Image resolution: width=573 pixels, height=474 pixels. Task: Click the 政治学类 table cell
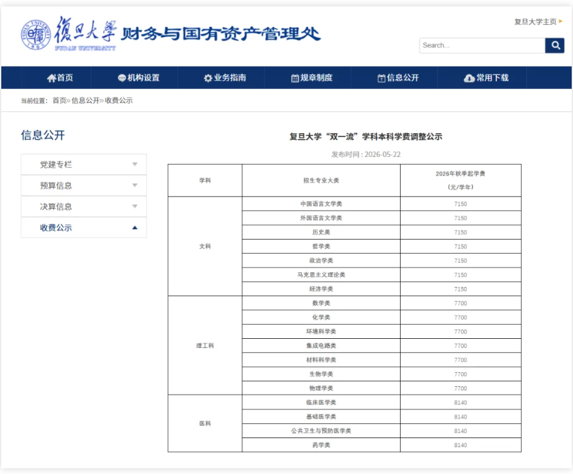[321, 261]
